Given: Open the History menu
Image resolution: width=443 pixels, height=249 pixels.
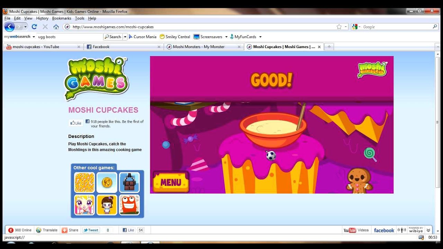Looking at the screenshot, I should [x=42, y=18].
